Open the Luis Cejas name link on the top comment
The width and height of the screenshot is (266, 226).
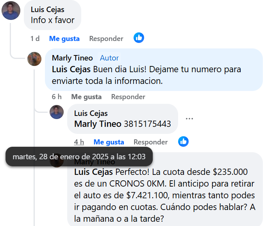click(48, 10)
